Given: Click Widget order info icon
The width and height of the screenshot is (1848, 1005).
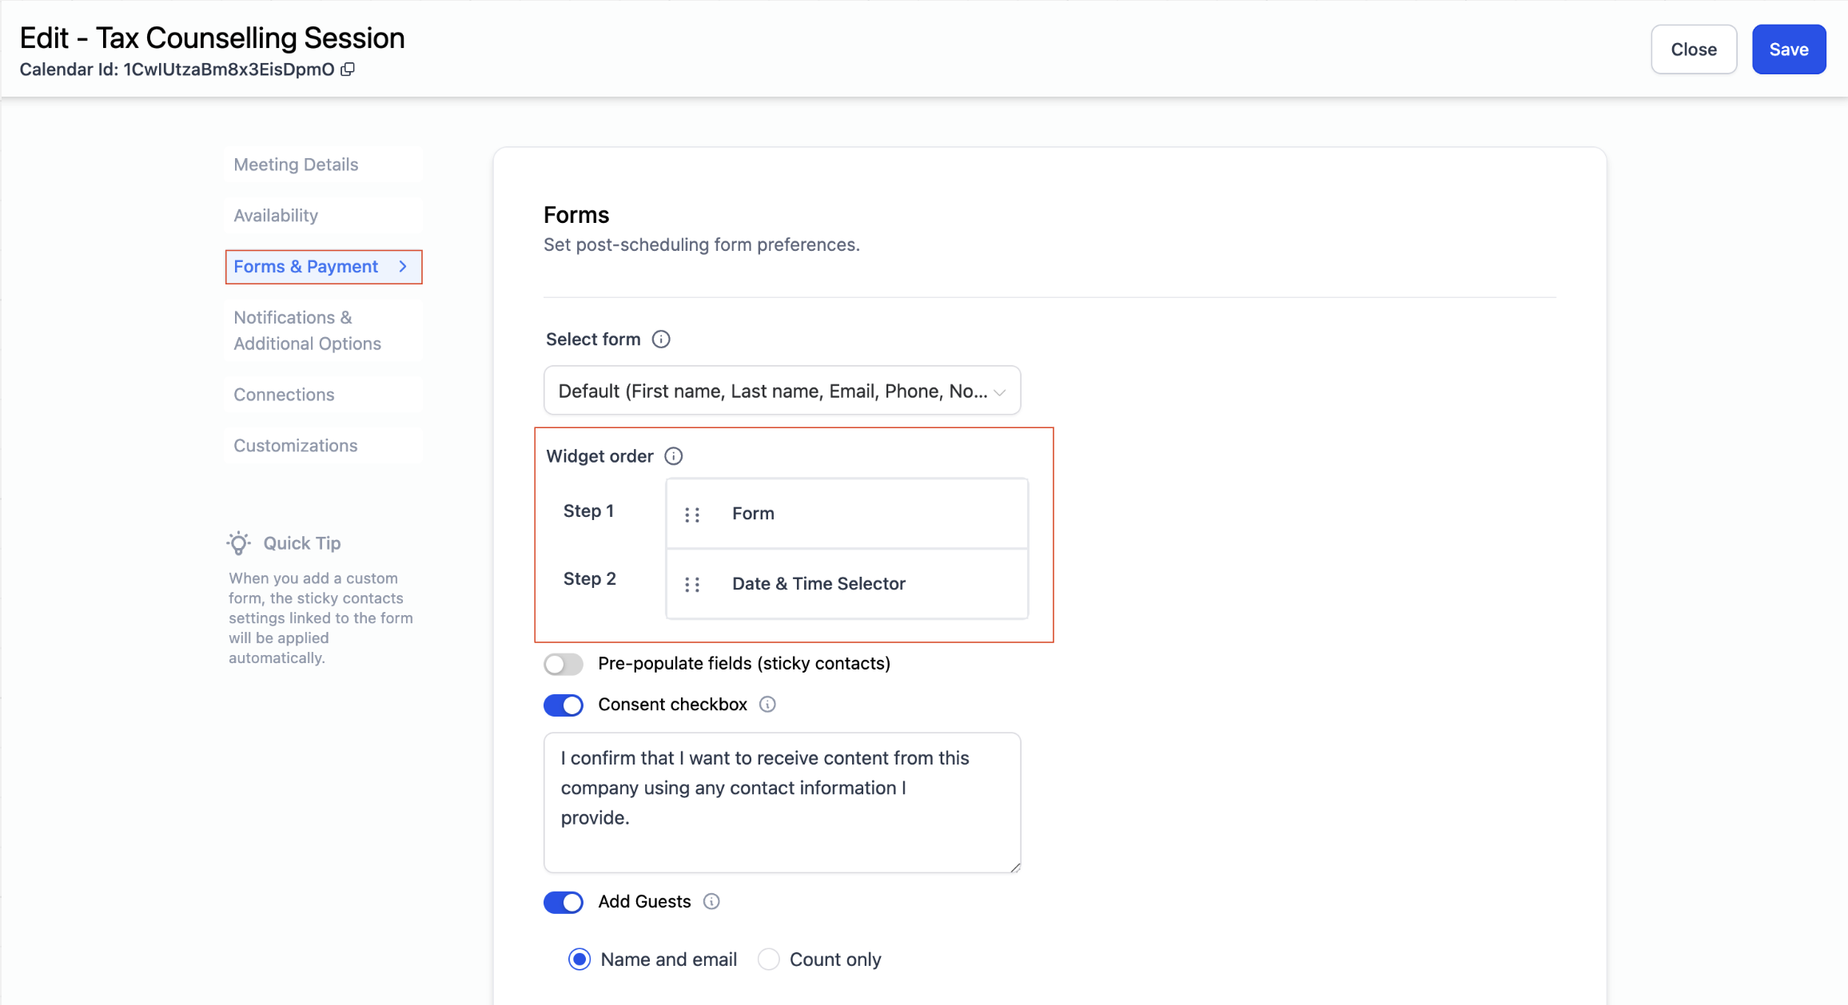Looking at the screenshot, I should [x=674, y=456].
